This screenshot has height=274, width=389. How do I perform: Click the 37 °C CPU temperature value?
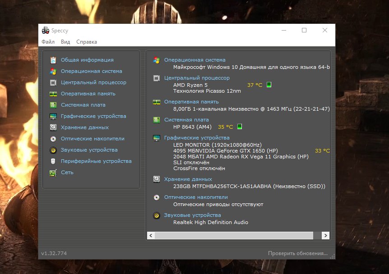(x=255, y=85)
